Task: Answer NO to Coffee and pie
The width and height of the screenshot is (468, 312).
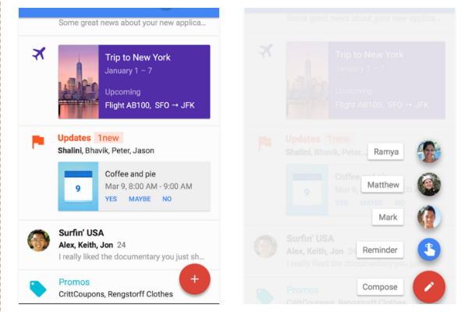Action: 167,199
